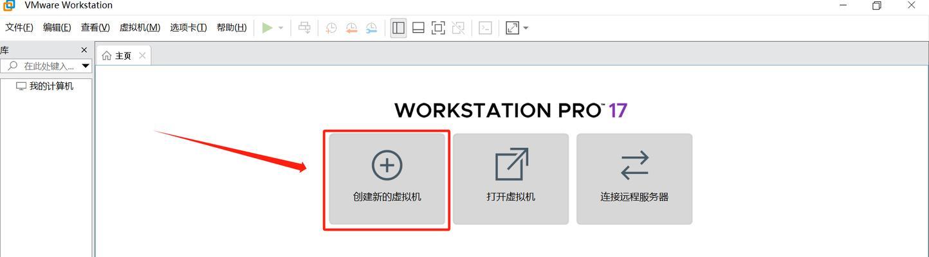Open the 选项卡(T) menu

(189, 28)
